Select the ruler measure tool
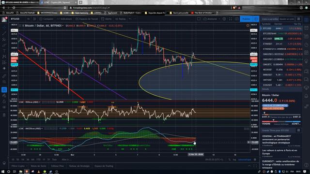310x174 pixels. pos(4,76)
